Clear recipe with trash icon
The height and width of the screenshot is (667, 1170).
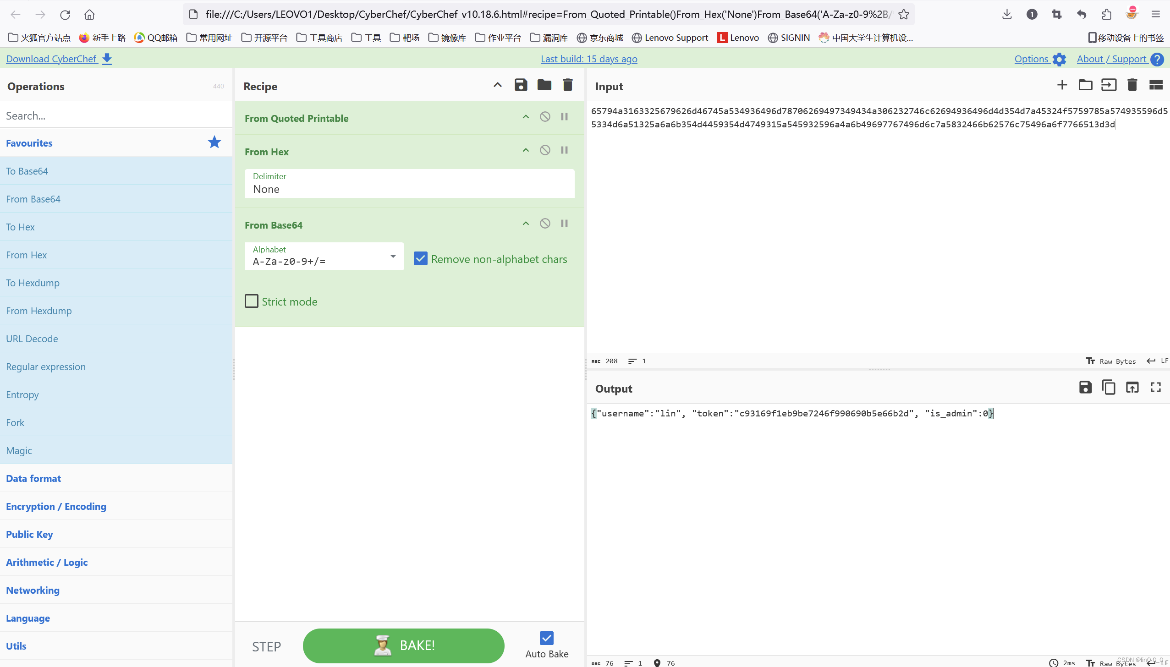567,85
